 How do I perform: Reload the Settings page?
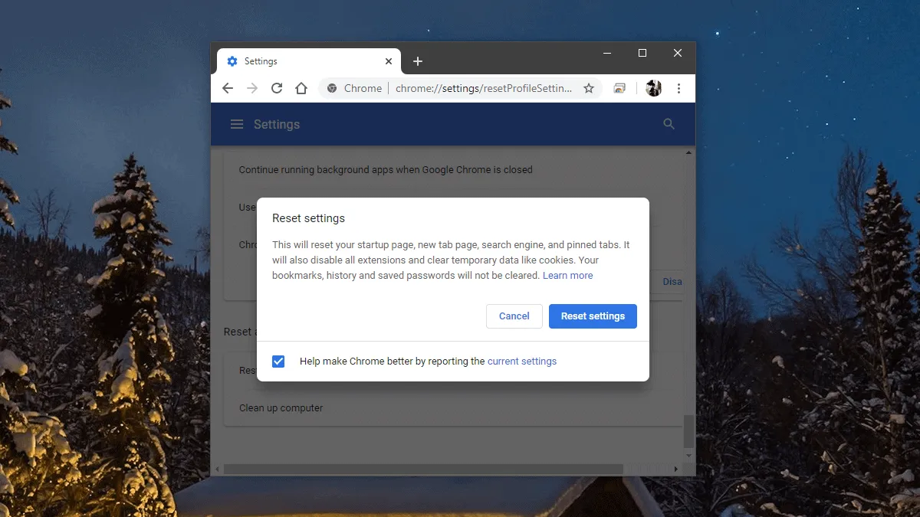[x=277, y=88]
